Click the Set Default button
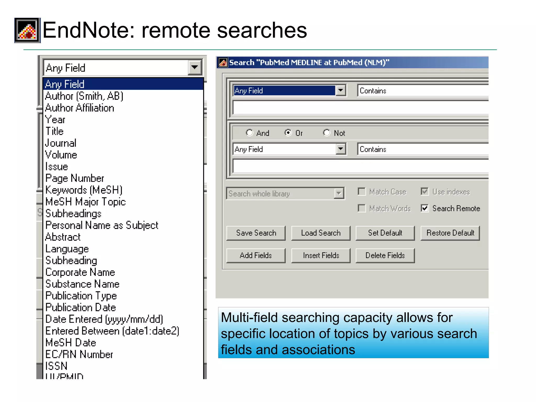This screenshot has width=536, height=402. click(385, 233)
